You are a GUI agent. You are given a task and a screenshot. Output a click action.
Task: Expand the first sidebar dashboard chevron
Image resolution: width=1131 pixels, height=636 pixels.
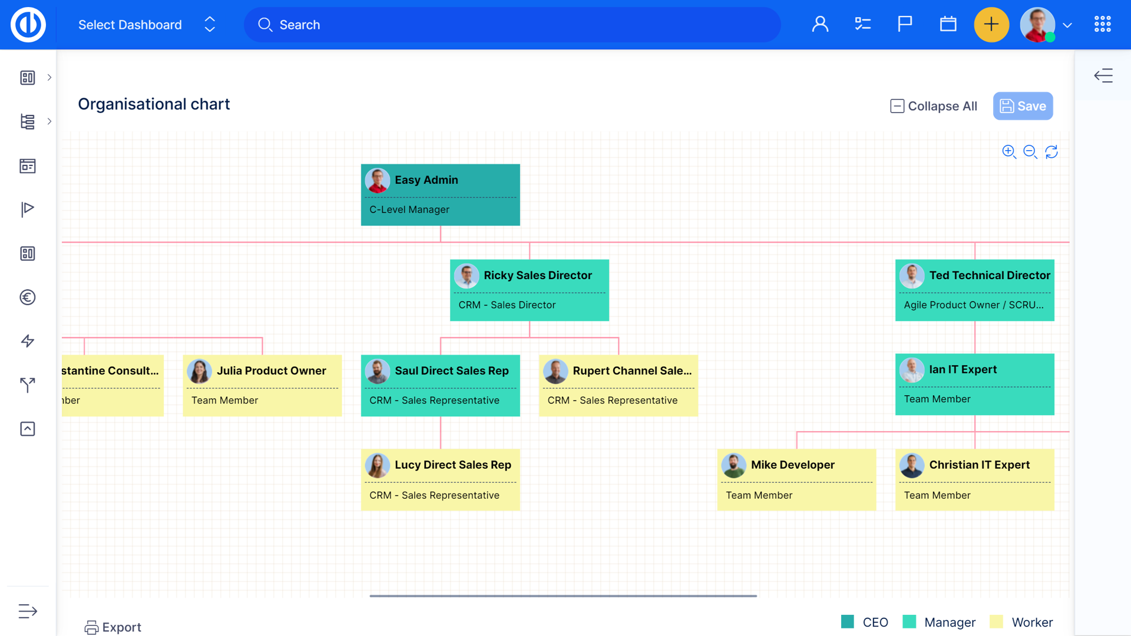[x=49, y=77]
